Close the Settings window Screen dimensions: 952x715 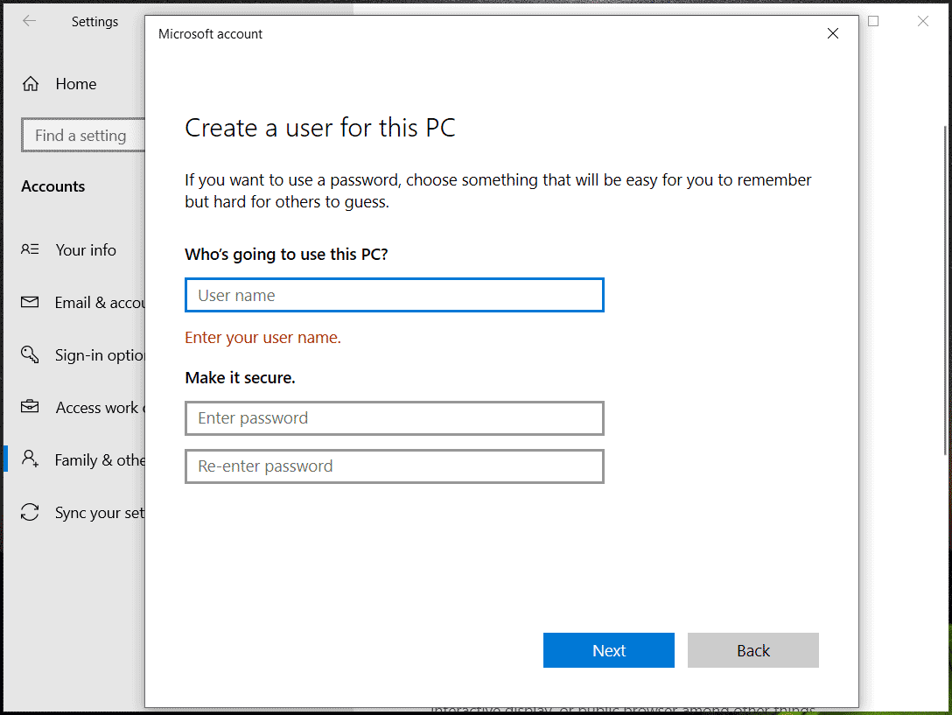[923, 21]
